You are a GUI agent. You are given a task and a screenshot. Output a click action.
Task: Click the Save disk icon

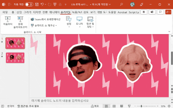37,4
